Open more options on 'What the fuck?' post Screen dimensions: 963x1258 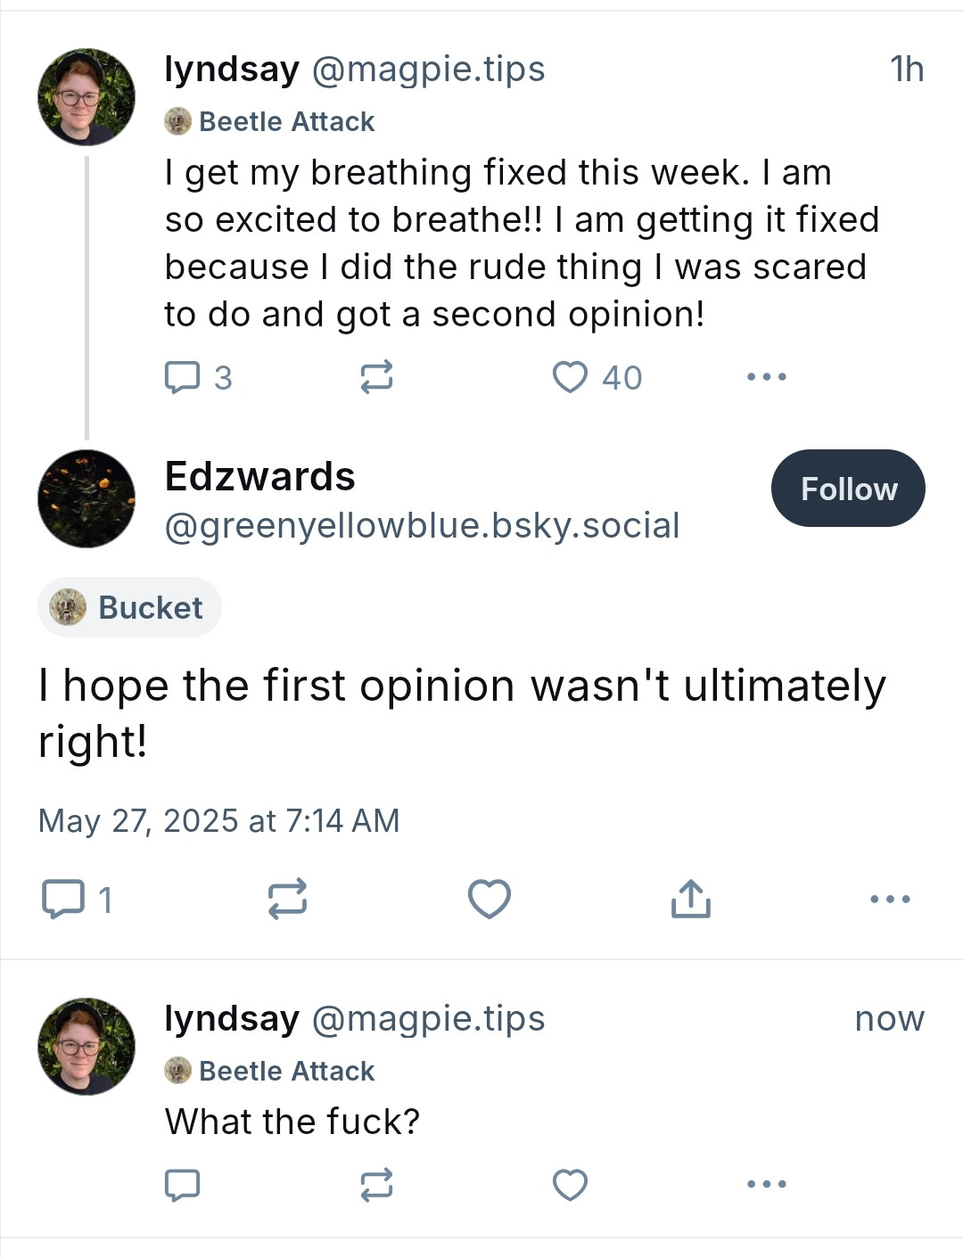click(x=767, y=1185)
